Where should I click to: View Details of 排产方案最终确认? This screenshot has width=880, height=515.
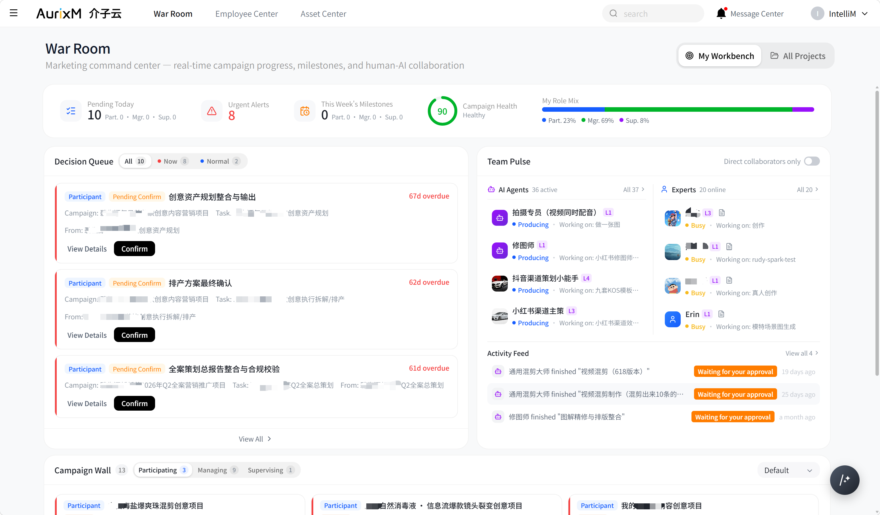(x=87, y=335)
